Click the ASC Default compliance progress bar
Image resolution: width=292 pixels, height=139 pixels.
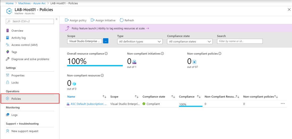click(191, 106)
